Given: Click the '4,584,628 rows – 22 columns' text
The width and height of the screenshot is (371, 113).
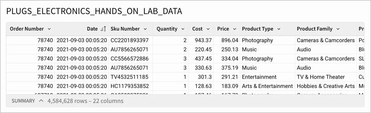Looking at the screenshot, I should pyautogui.click(x=85, y=101).
